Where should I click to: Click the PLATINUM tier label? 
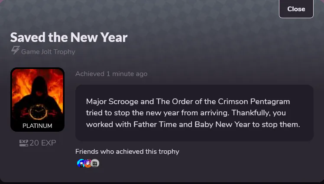click(37, 126)
